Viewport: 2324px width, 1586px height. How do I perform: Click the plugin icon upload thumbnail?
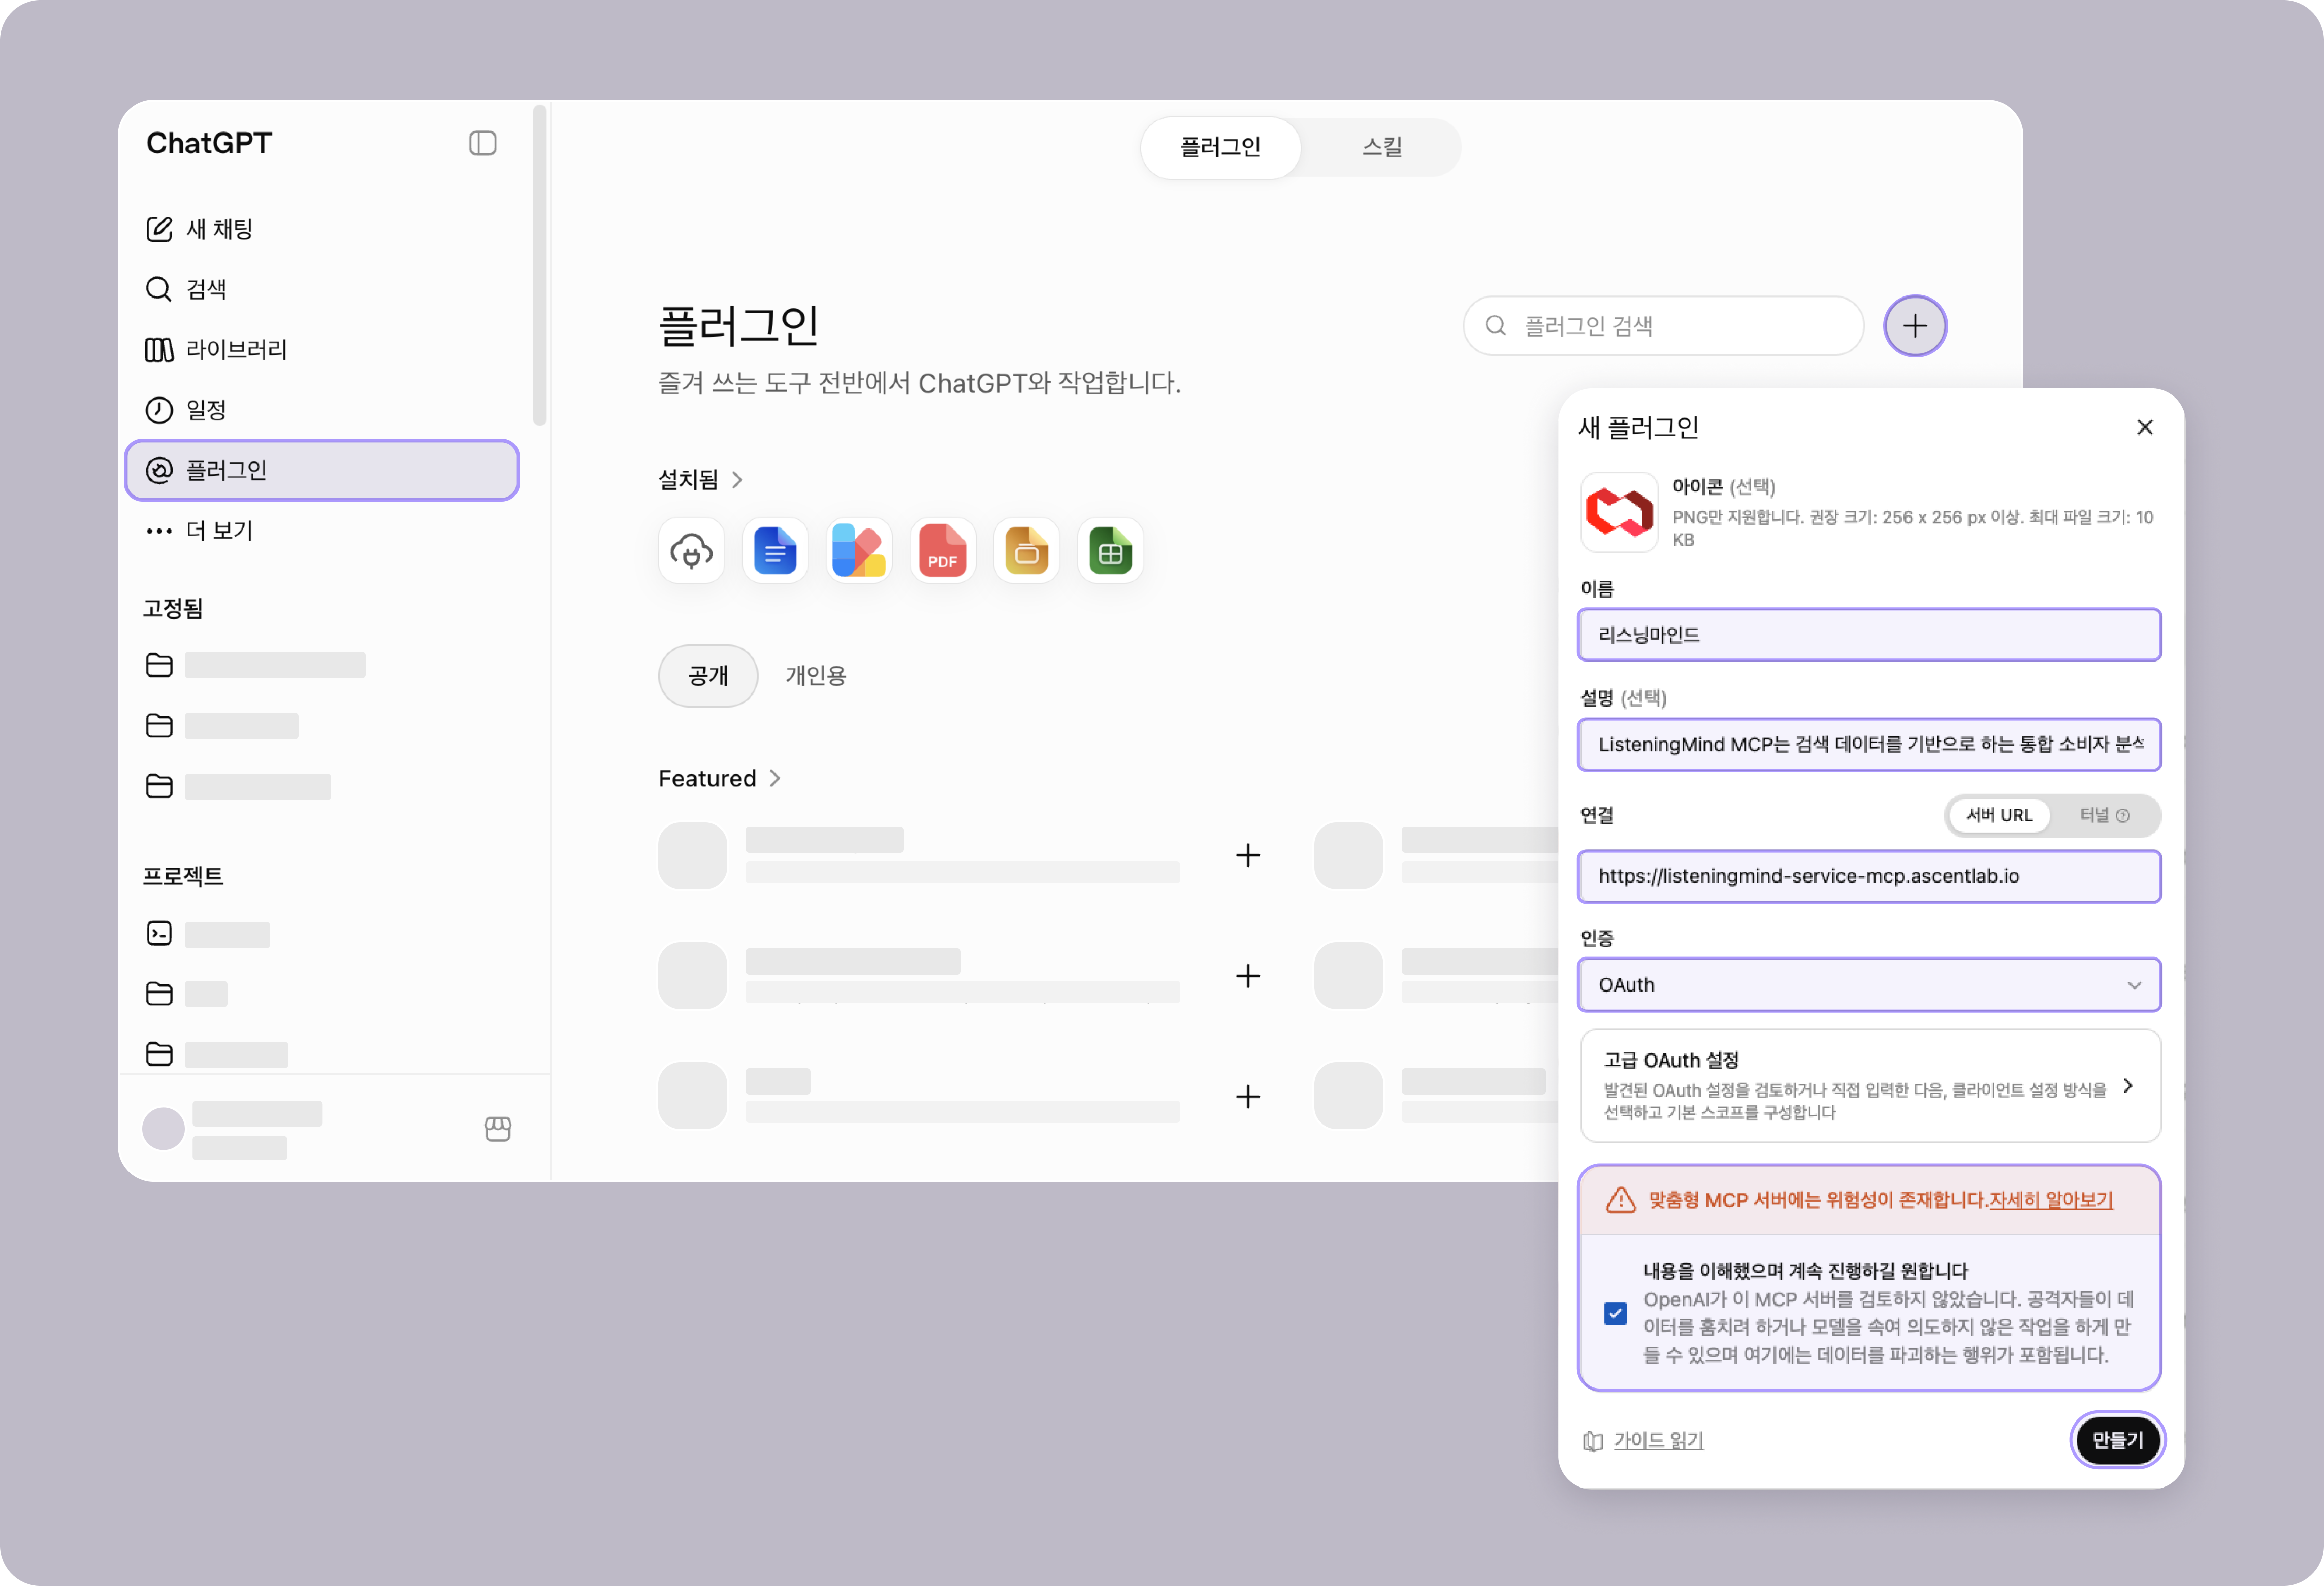pos(1619,512)
